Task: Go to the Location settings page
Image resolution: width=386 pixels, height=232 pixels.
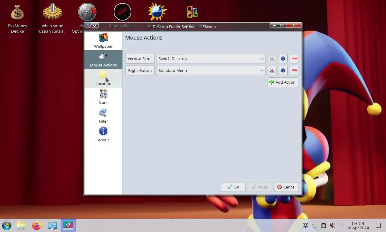Action: 103,78
